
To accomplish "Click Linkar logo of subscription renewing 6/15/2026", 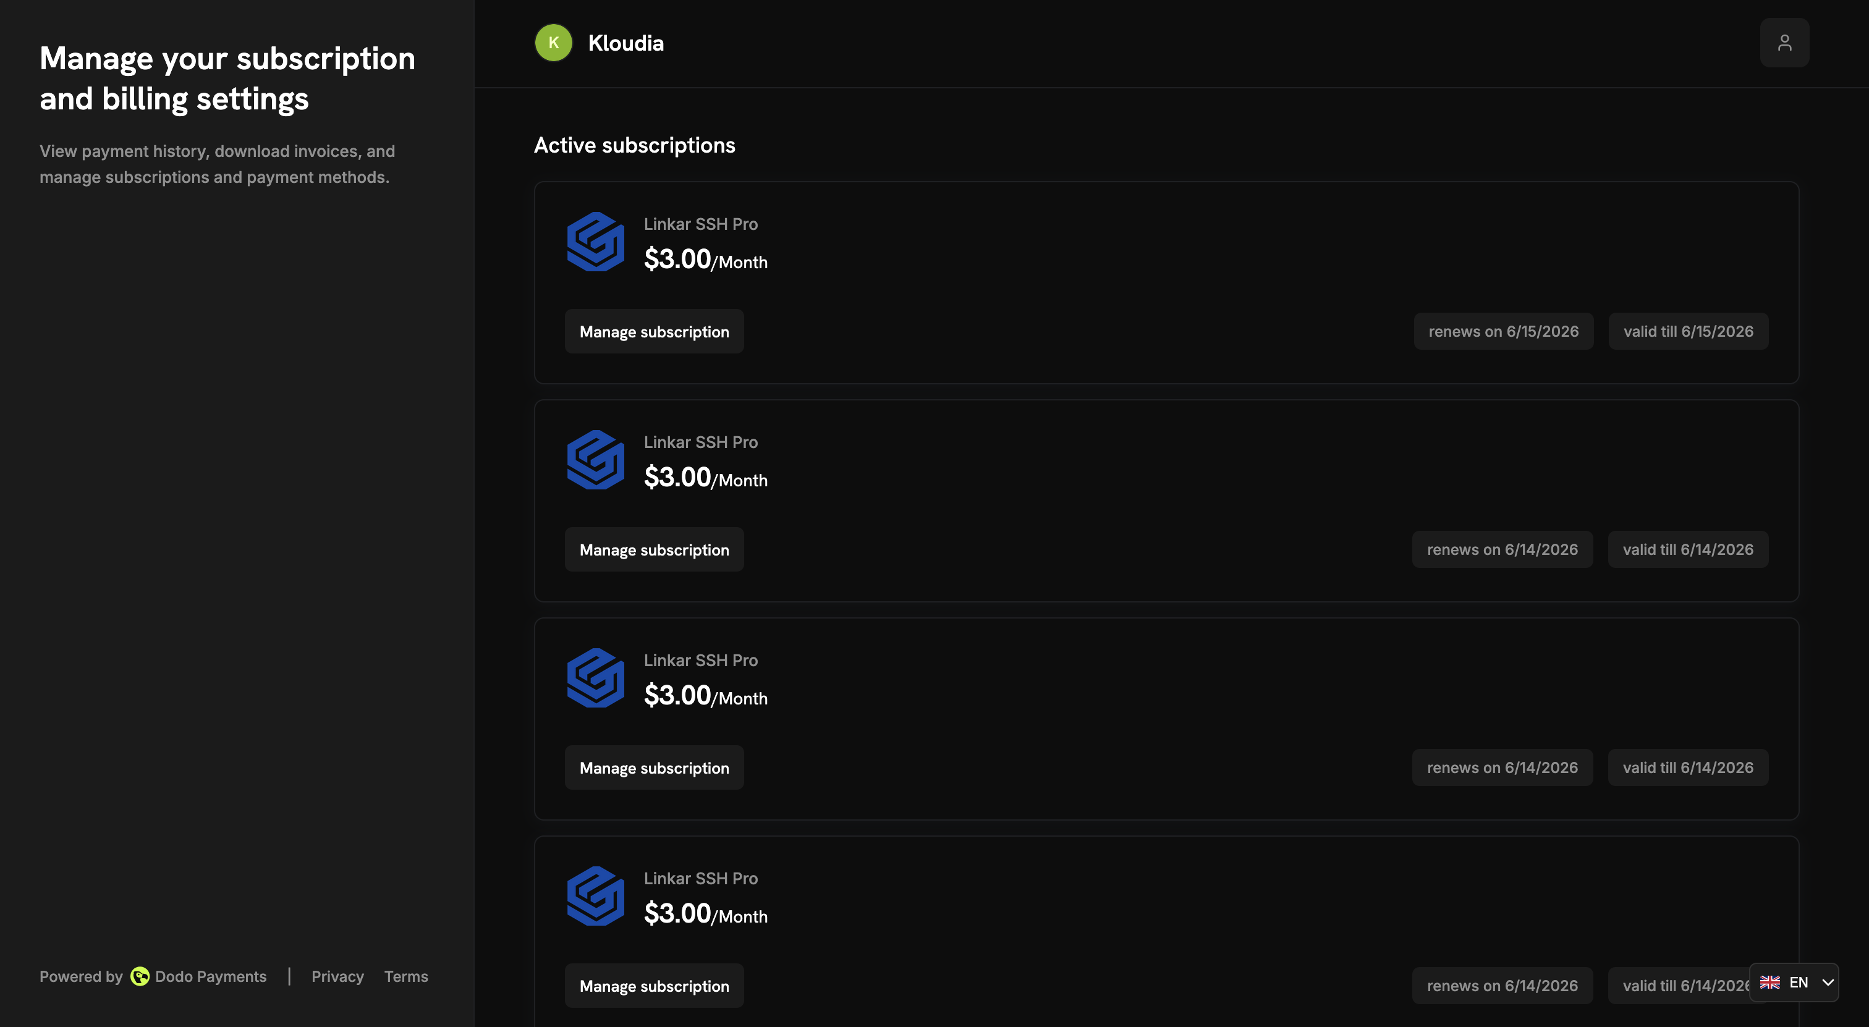I will [596, 242].
